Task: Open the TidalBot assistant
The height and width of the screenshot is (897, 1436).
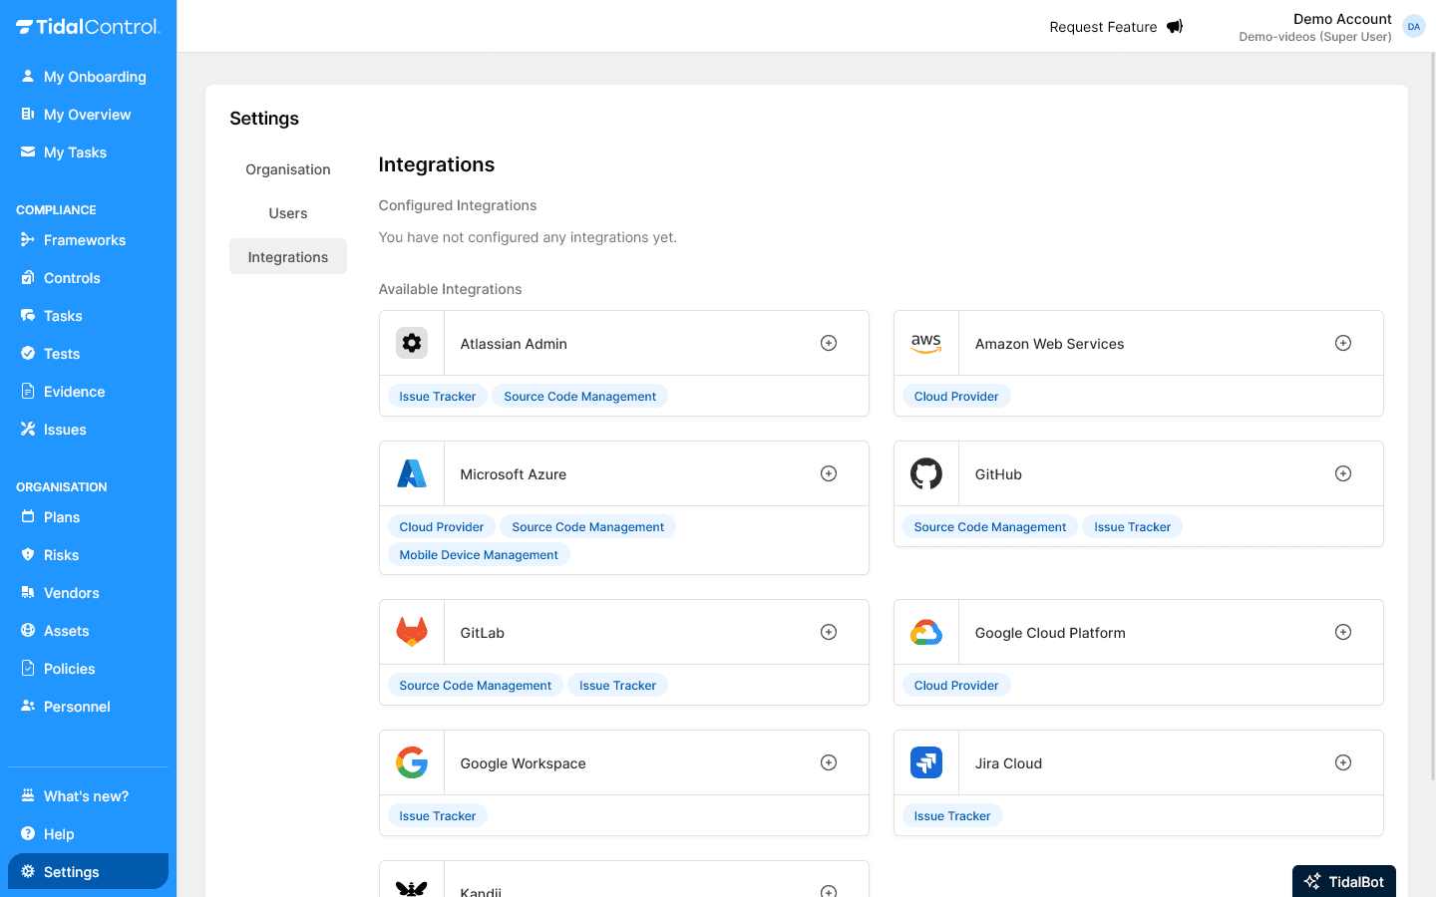Action: coord(1343,881)
